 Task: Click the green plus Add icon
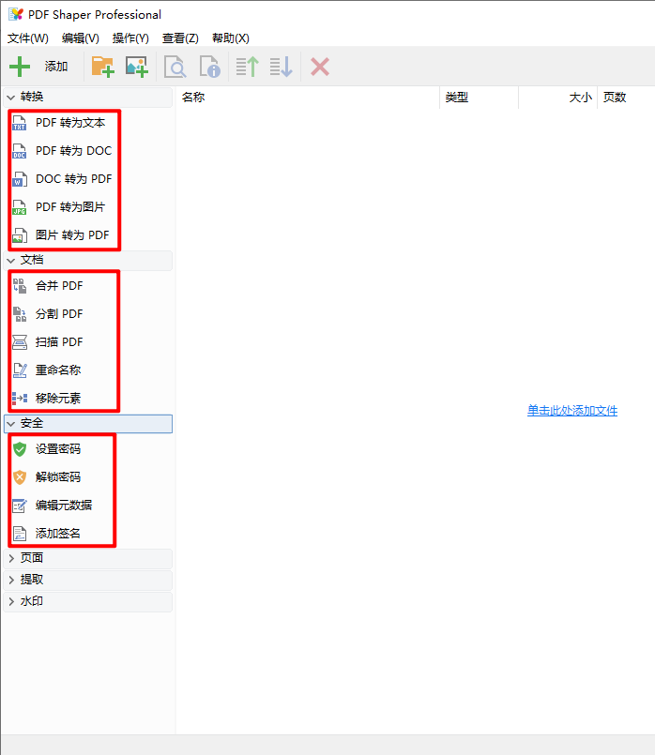click(x=20, y=67)
